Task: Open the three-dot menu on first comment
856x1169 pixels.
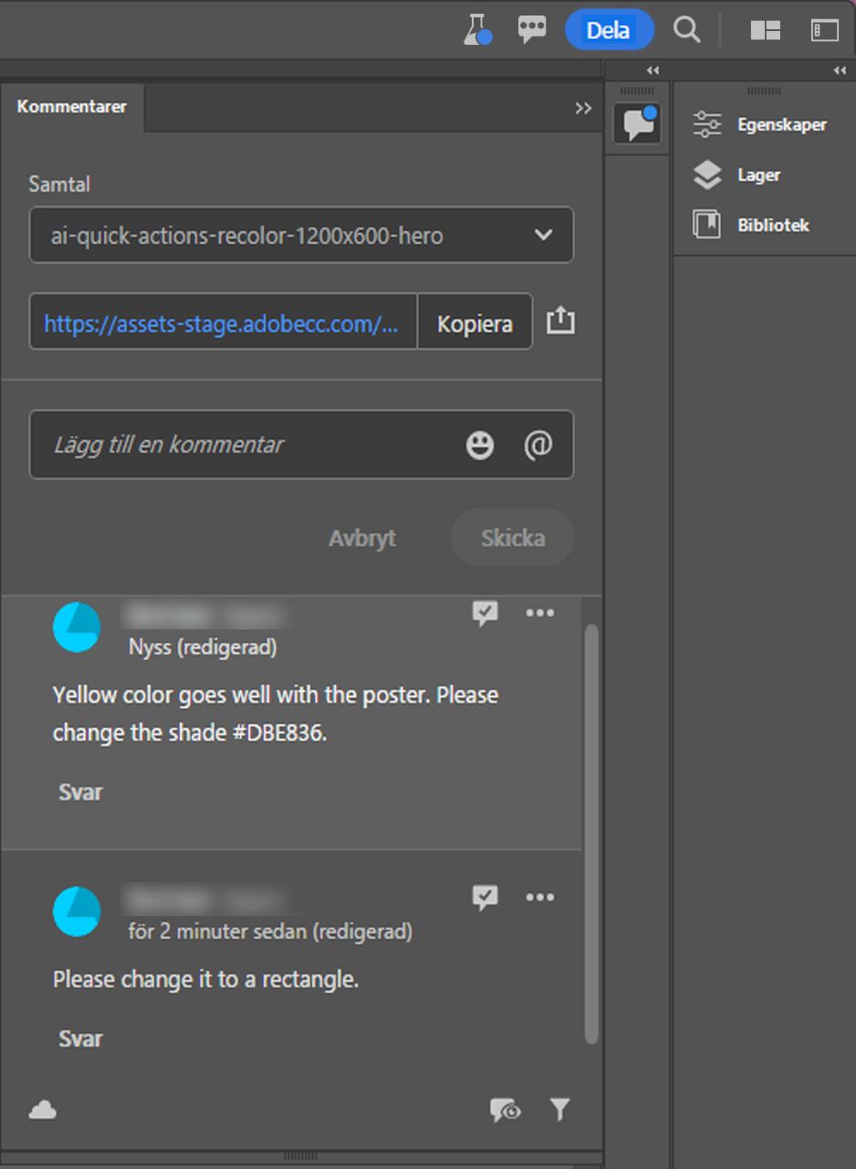Action: pos(540,613)
